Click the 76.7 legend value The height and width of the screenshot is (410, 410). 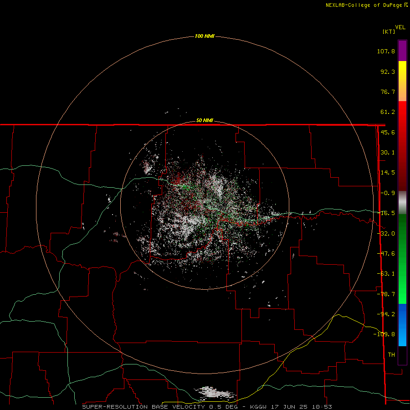(388, 92)
